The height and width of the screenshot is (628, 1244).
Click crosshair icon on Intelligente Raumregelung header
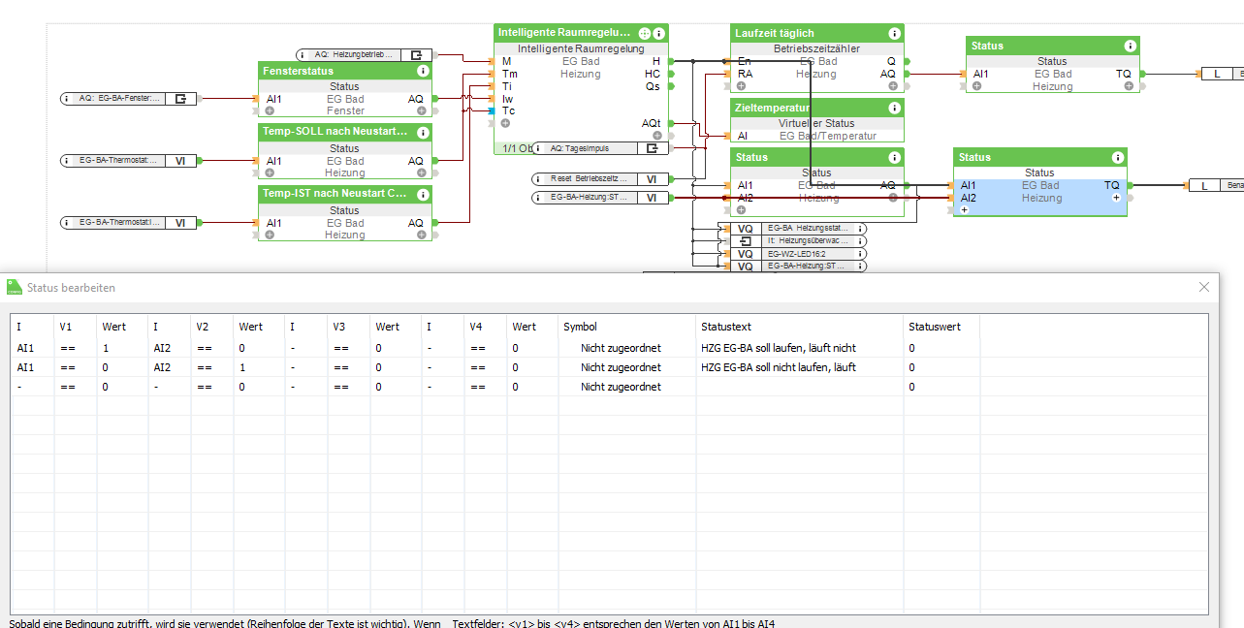(645, 33)
